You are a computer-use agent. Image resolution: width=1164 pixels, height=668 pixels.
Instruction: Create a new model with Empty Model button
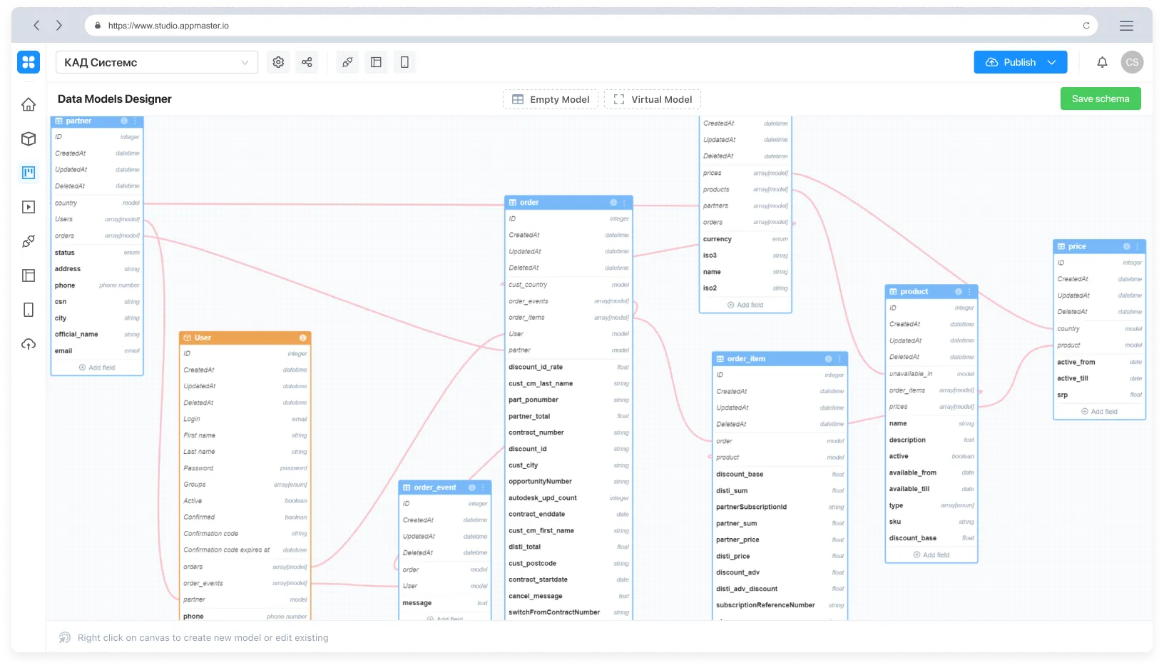pyautogui.click(x=550, y=99)
